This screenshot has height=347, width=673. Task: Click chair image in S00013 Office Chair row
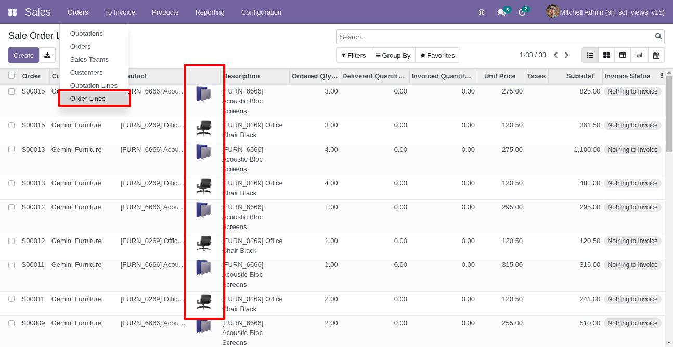[x=203, y=186]
